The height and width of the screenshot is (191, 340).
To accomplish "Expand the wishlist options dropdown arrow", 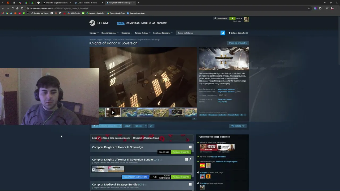I will (120, 126).
